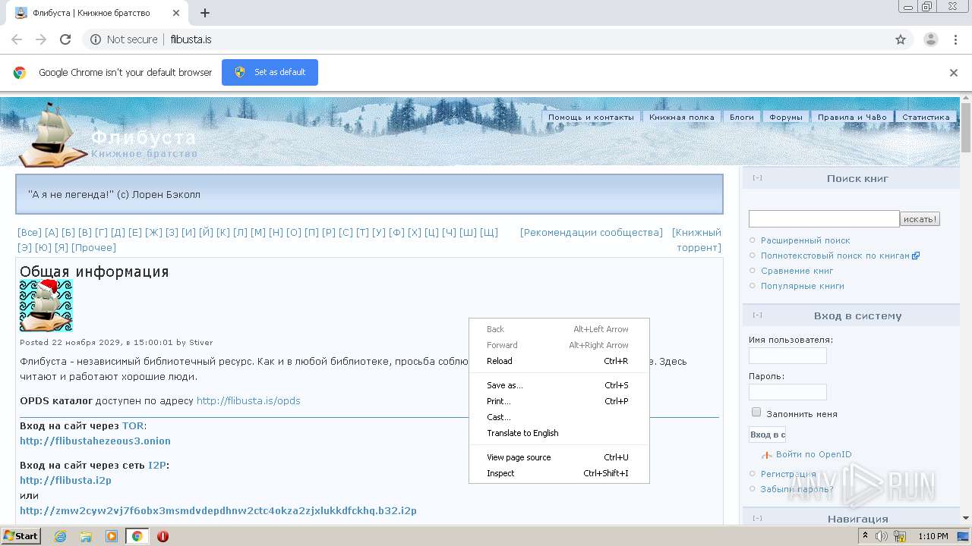Click the browser forward arrow

point(41,39)
